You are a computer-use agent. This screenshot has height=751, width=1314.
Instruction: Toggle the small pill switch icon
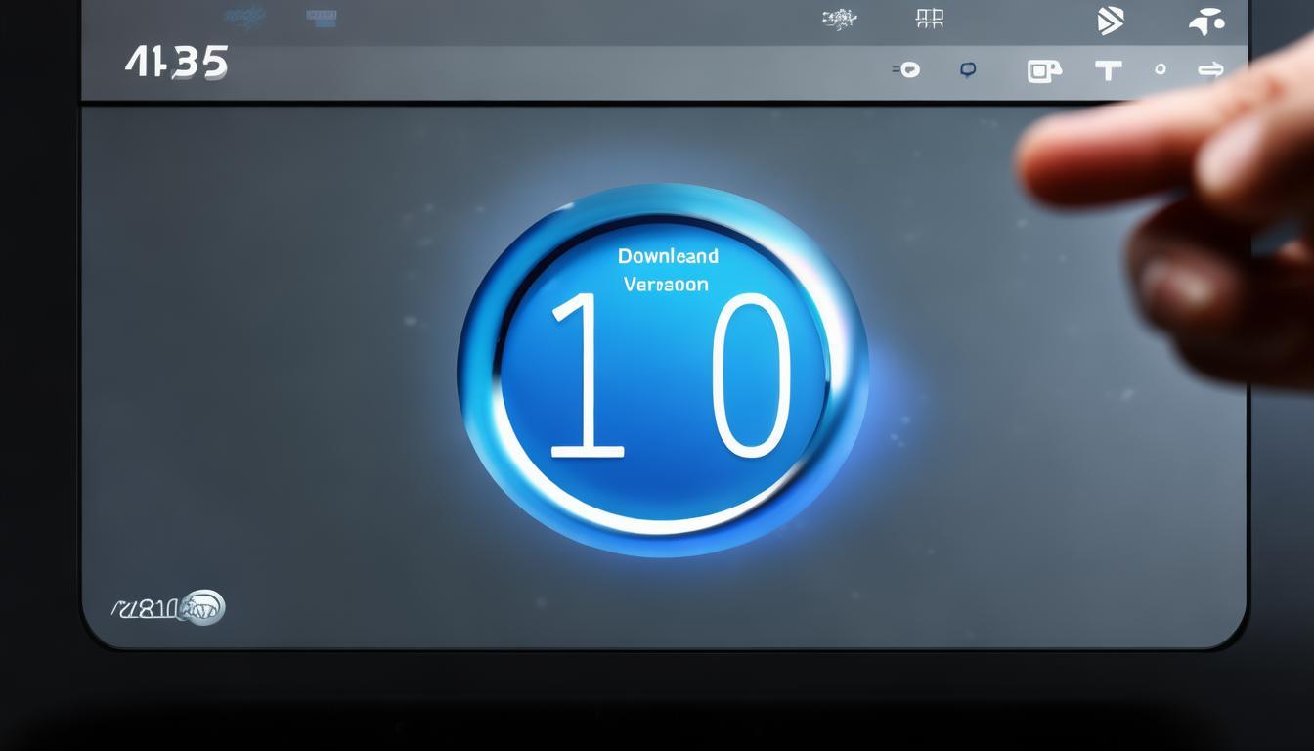point(906,69)
